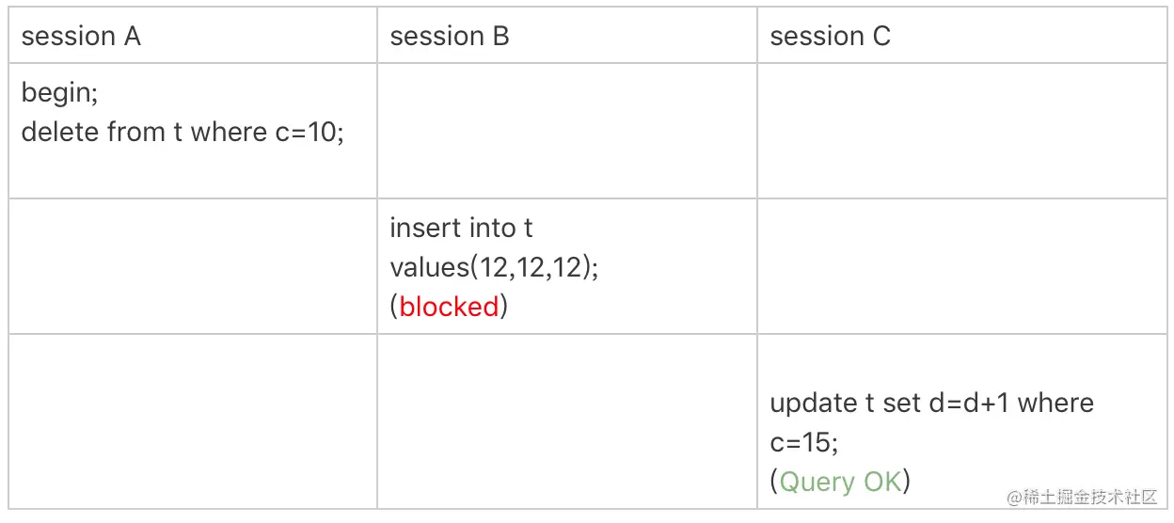Viewport: 1174px width, 523px height.
Task: Click empty session A cell beside update statement
Action: 194,420
